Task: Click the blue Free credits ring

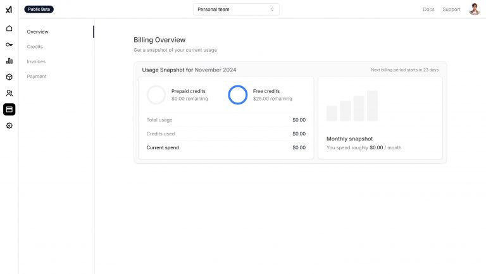Action: 237,95
